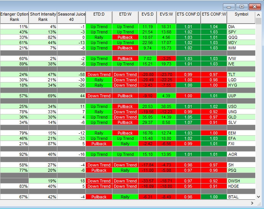
Task: Select the BTAL symbol cell
Action: click(x=241, y=197)
